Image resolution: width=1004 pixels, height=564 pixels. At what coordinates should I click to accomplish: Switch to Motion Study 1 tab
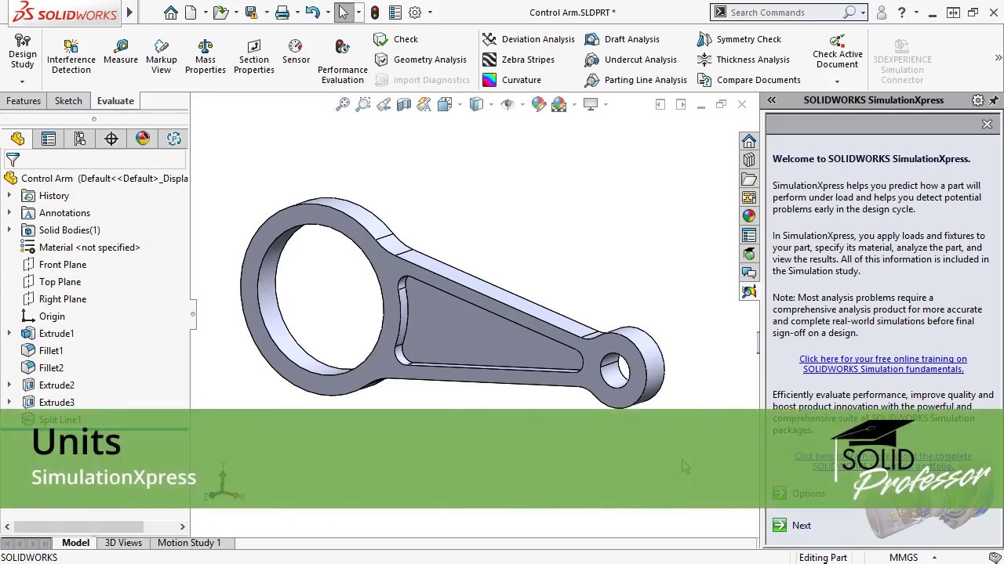click(189, 543)
